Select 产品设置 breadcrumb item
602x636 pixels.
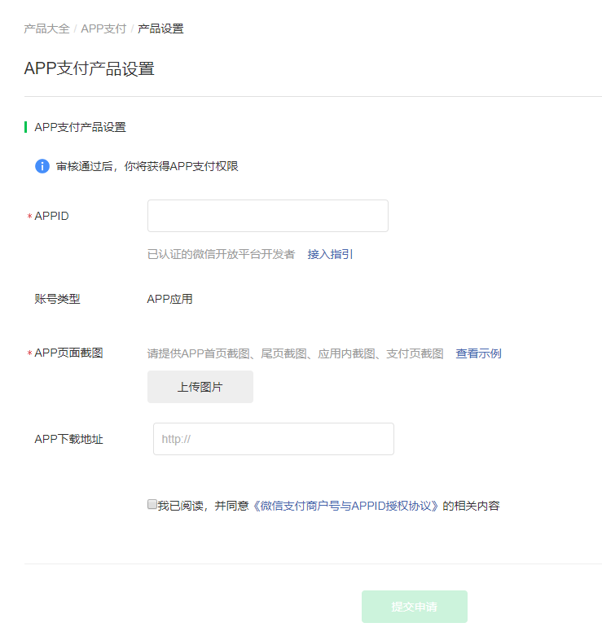pyautogui.click(x=160, y=29)
